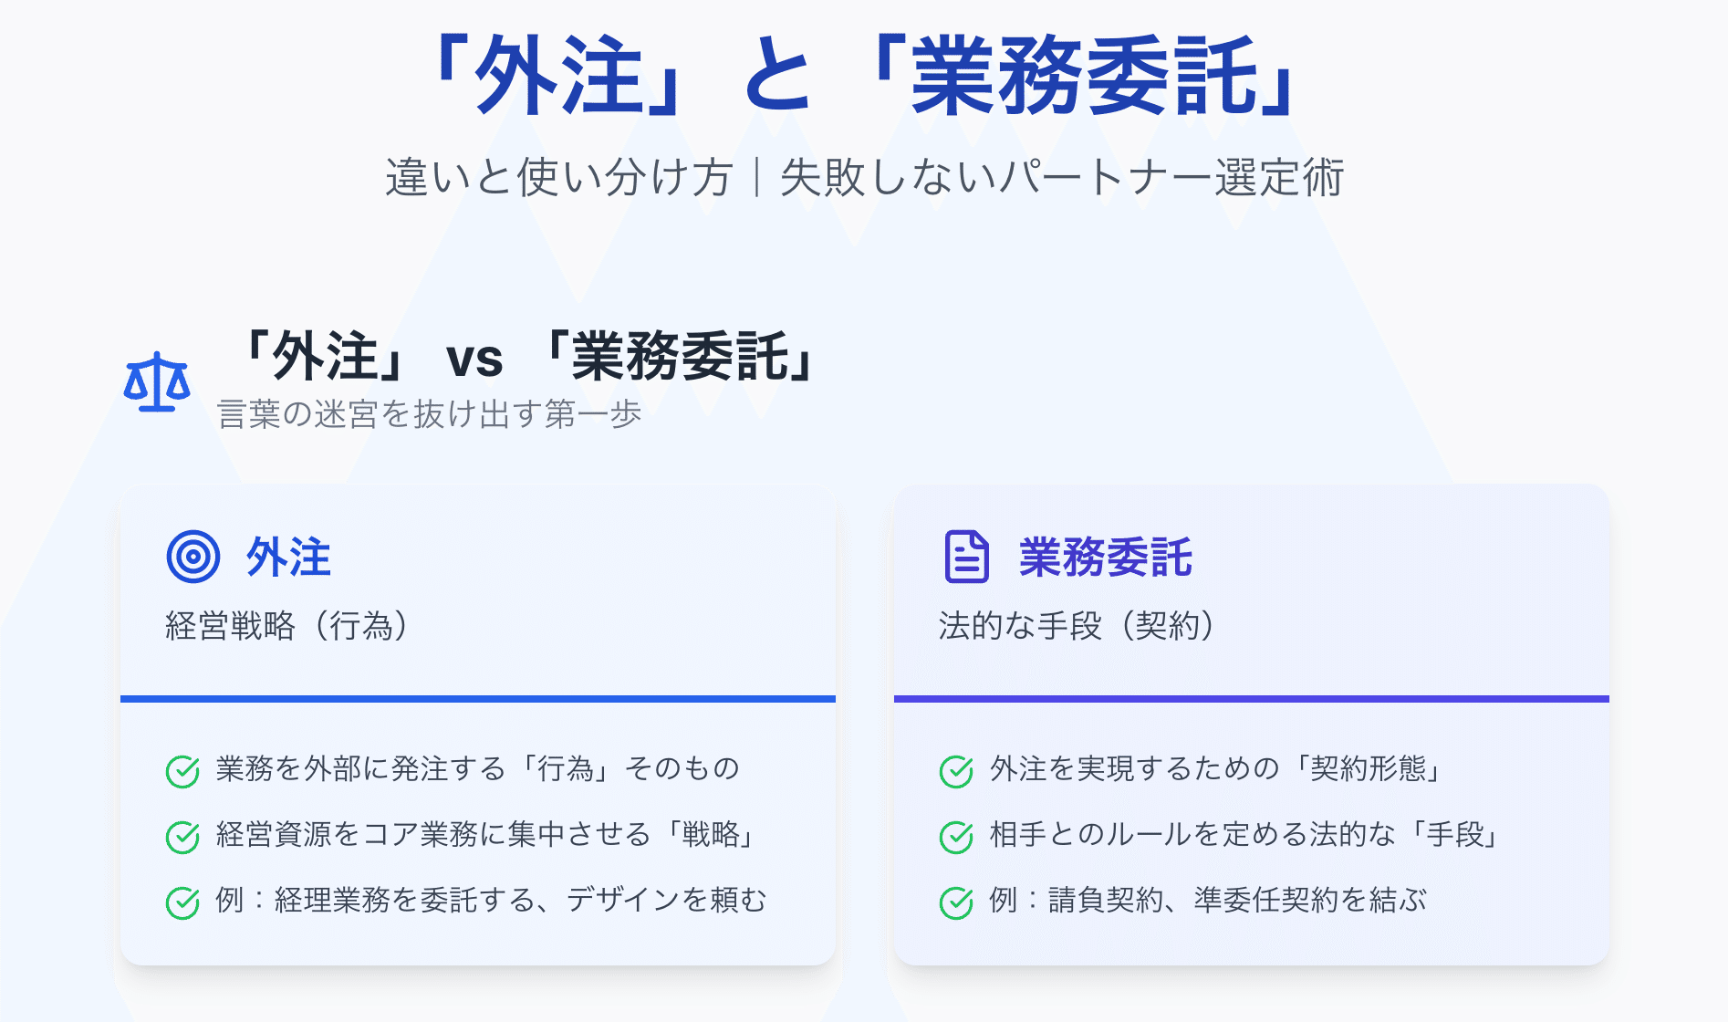Click check icon beside 外注を実現するための
This screenshot has width=1728, height=1022.
(x=956, y=771)
